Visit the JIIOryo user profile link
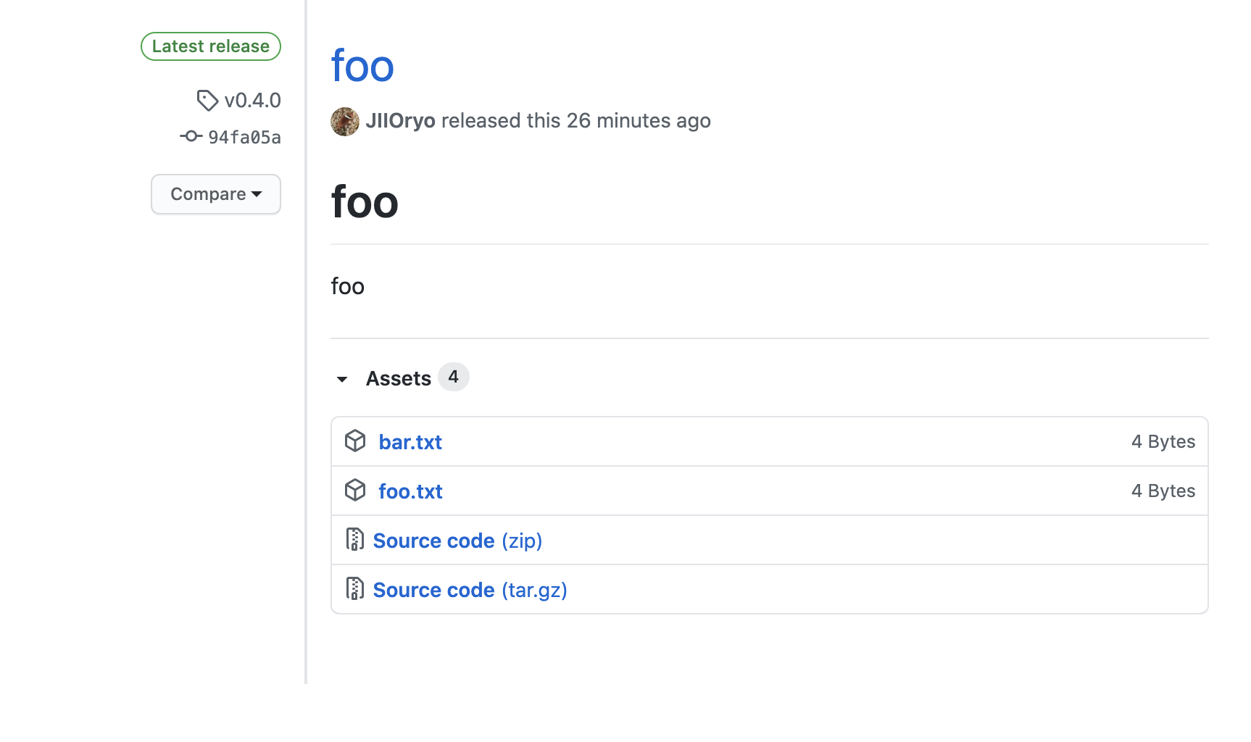 400,120
